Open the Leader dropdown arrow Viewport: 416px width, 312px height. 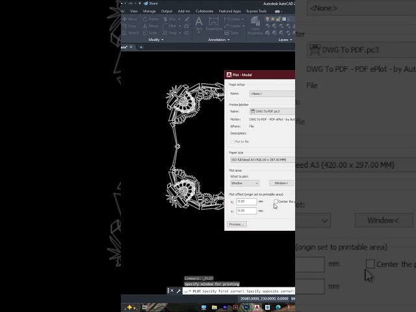pos(243,26)
